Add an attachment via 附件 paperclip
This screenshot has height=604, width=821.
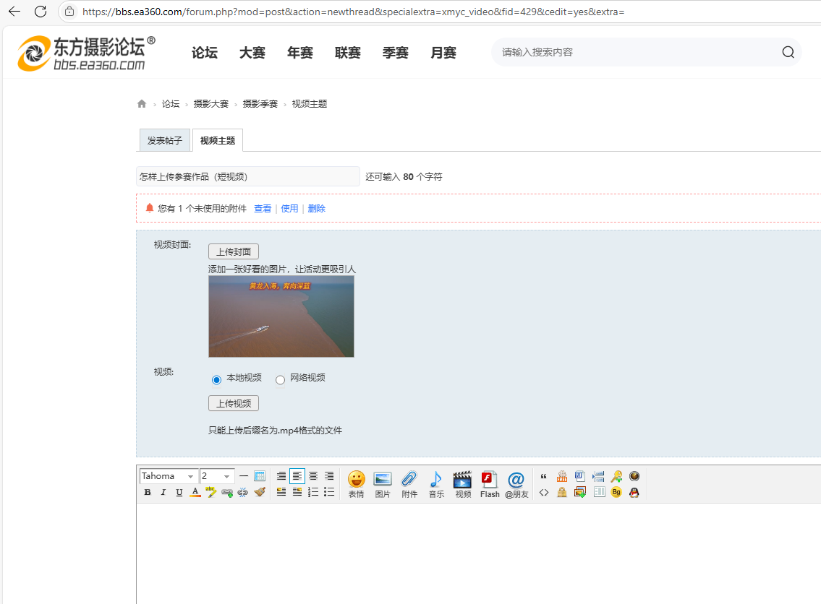click(x=409, y=484)
